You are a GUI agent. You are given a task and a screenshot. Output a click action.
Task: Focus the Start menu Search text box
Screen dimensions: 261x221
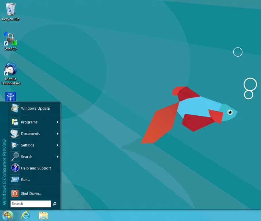tap(31, 204)
